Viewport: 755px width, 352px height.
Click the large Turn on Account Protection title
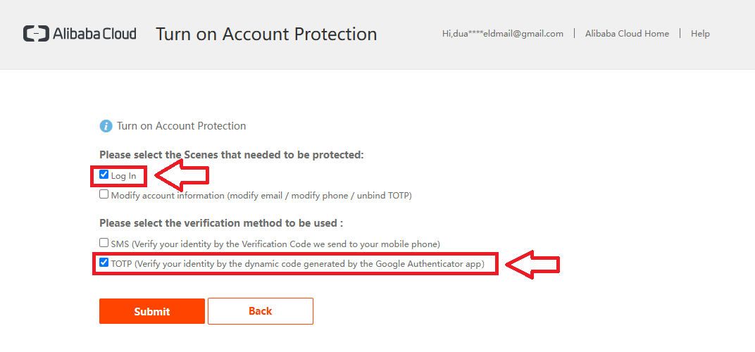tap(266, 34)
